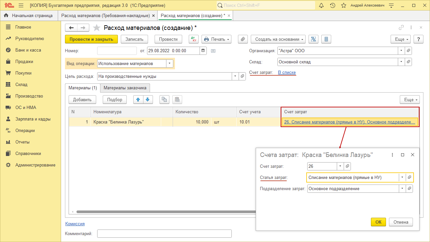This screenshot has width=430, height=242.
Task: Click the Записать button
Action: [135, 39]
